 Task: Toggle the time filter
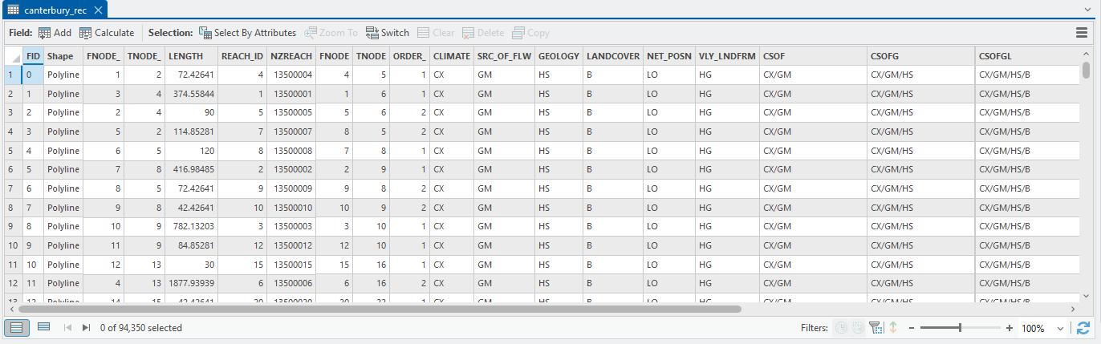(x=841, y=328)
